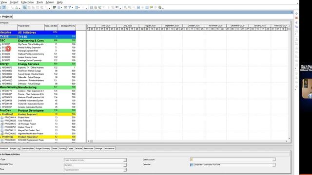The height and width of the screenshot is (175, 312).
Task: Open the Enterprise menu
Action: tap(27, 2)
